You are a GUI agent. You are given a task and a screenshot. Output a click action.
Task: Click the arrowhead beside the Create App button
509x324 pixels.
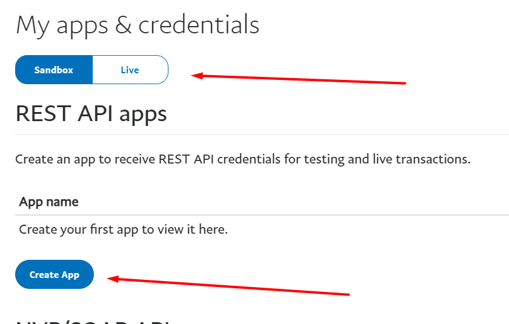click(113, 279)
